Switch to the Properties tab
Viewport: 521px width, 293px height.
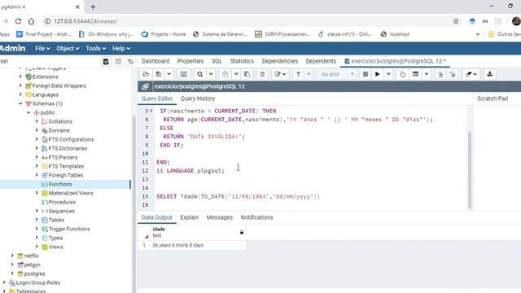click(190, 61)
